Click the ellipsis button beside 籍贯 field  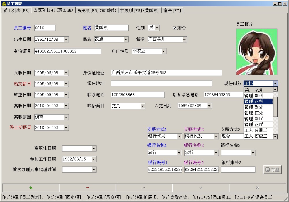click(185, 39)
